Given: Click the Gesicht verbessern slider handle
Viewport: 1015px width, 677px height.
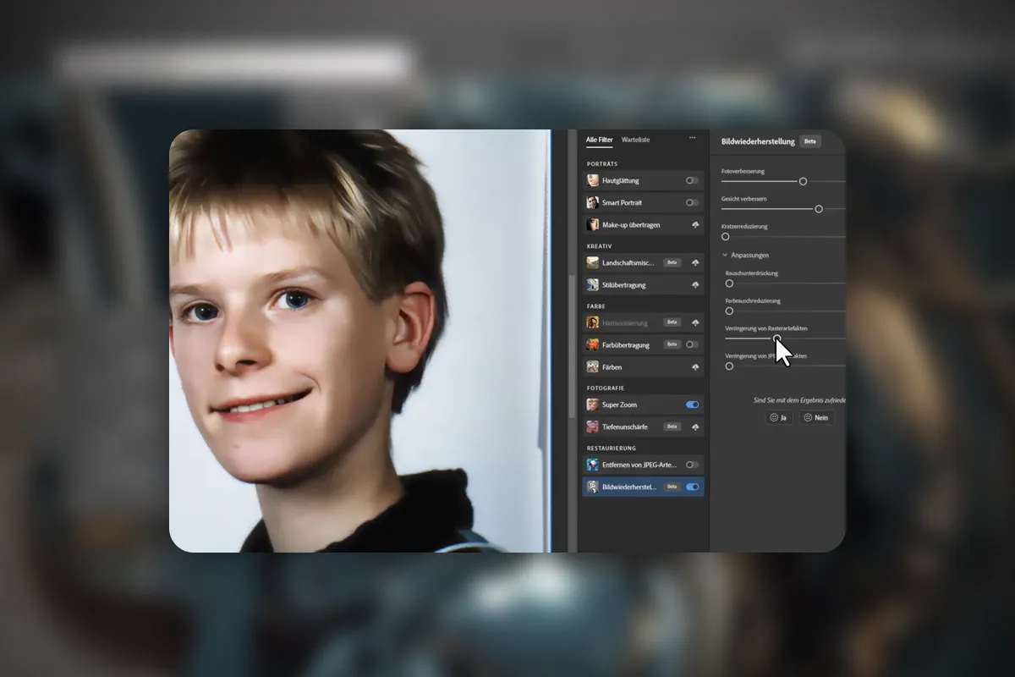Looking at the screenshot, I should 819,208.
